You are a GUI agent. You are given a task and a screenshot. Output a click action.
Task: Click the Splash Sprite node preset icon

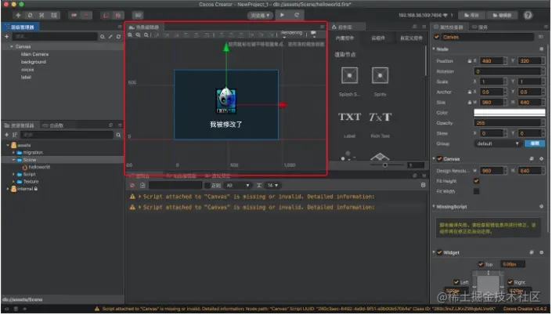[x=349, y=75]
